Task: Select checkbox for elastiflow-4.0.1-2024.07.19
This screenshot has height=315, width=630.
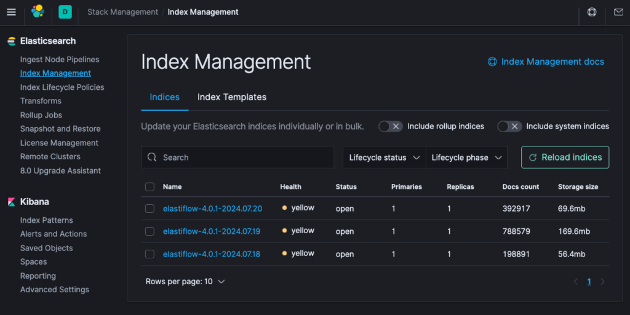Action: [x=150, y=231]
